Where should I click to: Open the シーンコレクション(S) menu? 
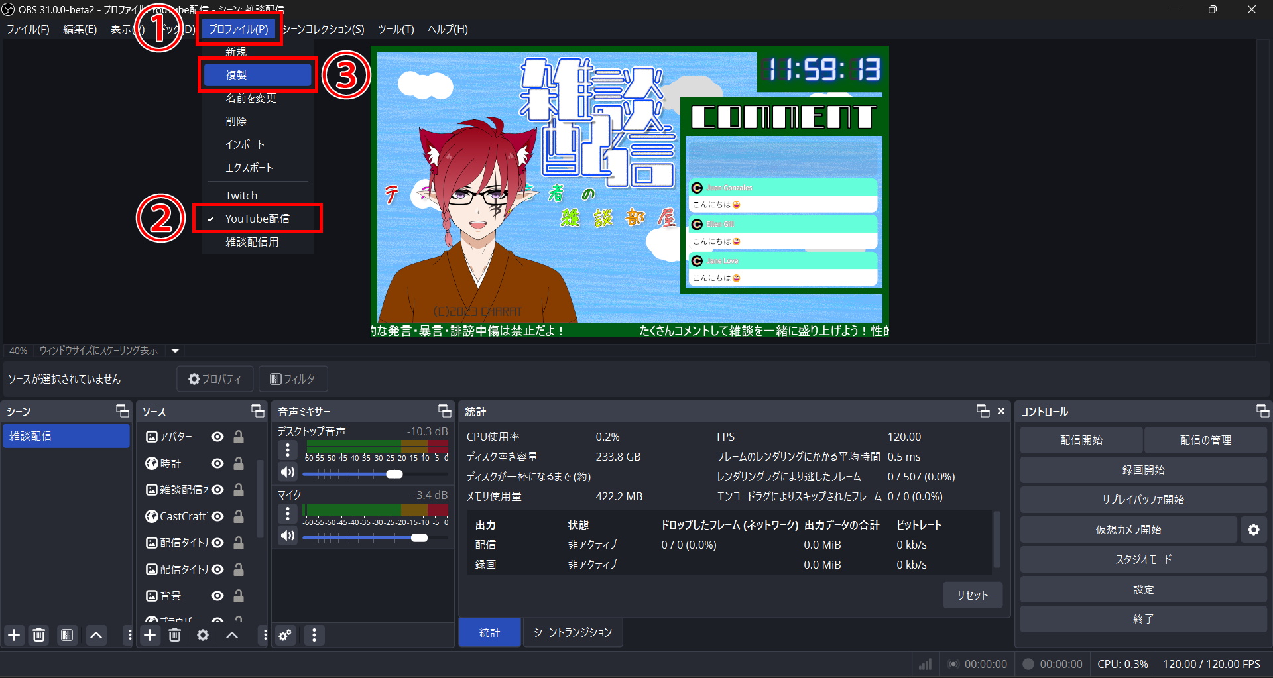pyautogui.click(x=323, y=29)
